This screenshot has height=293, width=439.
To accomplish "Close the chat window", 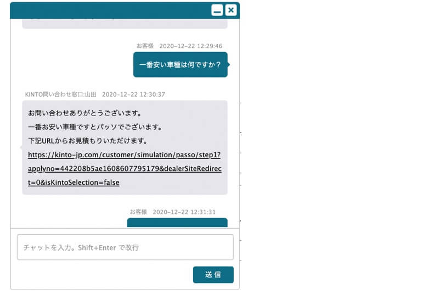I will click(x=231, y=10).
